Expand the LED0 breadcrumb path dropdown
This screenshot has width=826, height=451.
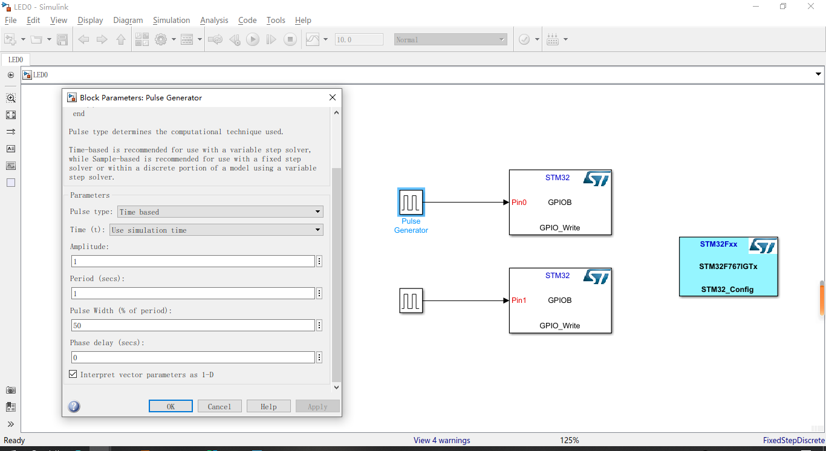point(819,74)
